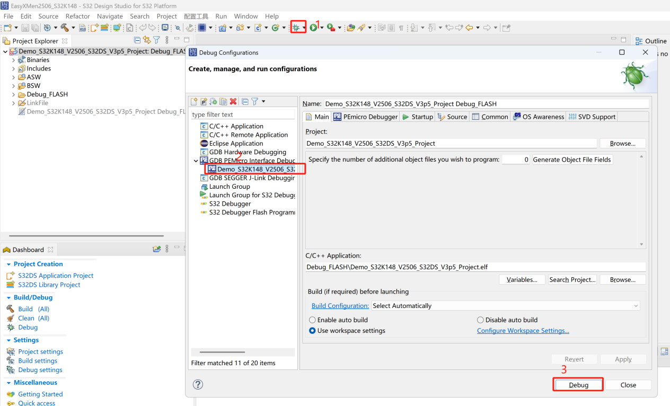Screen dimensions: 670x406
Task: Click the Build Configuration: link label
Action: [340, 306]
